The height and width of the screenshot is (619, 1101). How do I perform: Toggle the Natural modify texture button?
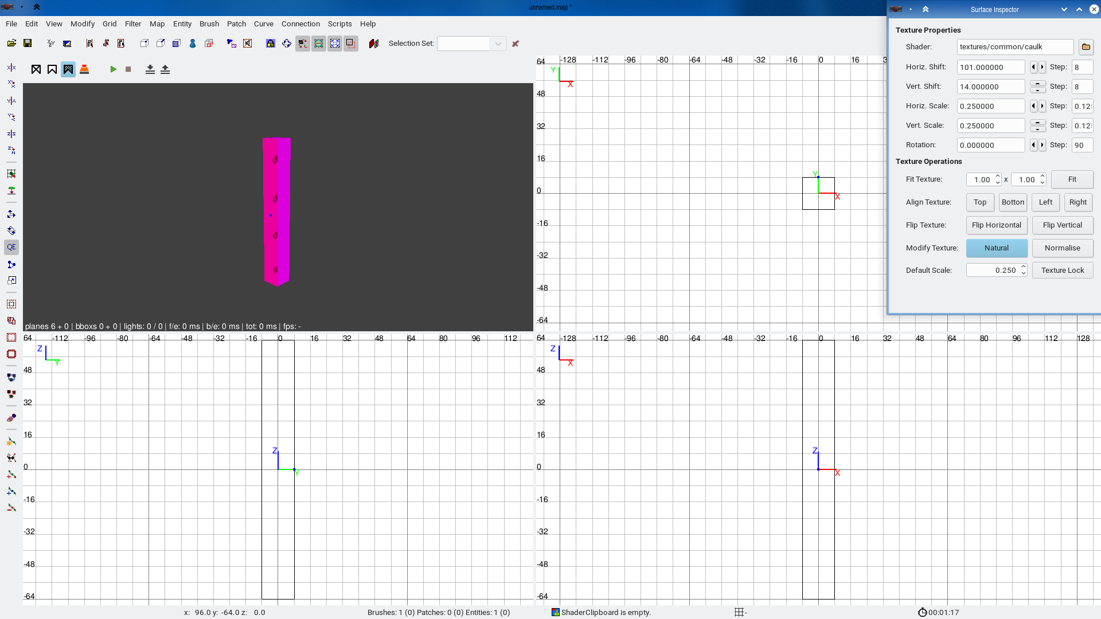[996, 248]
